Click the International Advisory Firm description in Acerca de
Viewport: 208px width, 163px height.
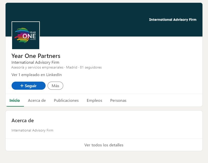coord(32,130)
